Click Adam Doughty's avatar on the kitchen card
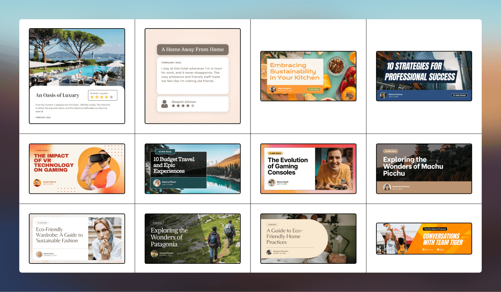The height and width of the screenshot is (292, 501). [x=273, y=89]
